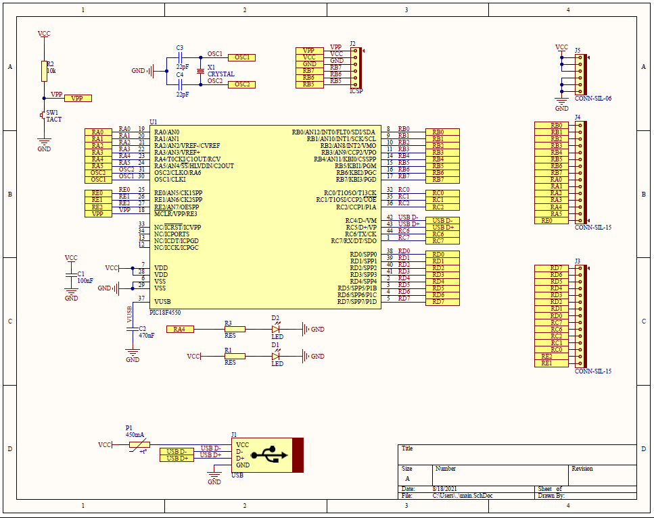Screen dimensions: 654x518
Task: Select the RB7 port right of U1
Action: [442, 180]
